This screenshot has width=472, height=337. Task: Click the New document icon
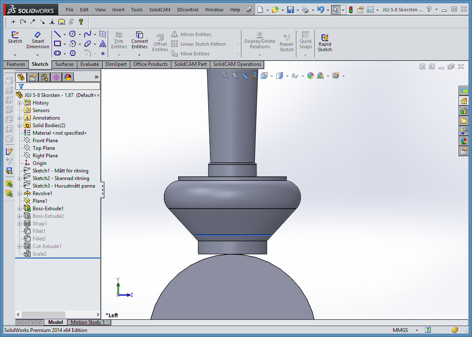tap(260, 10)
